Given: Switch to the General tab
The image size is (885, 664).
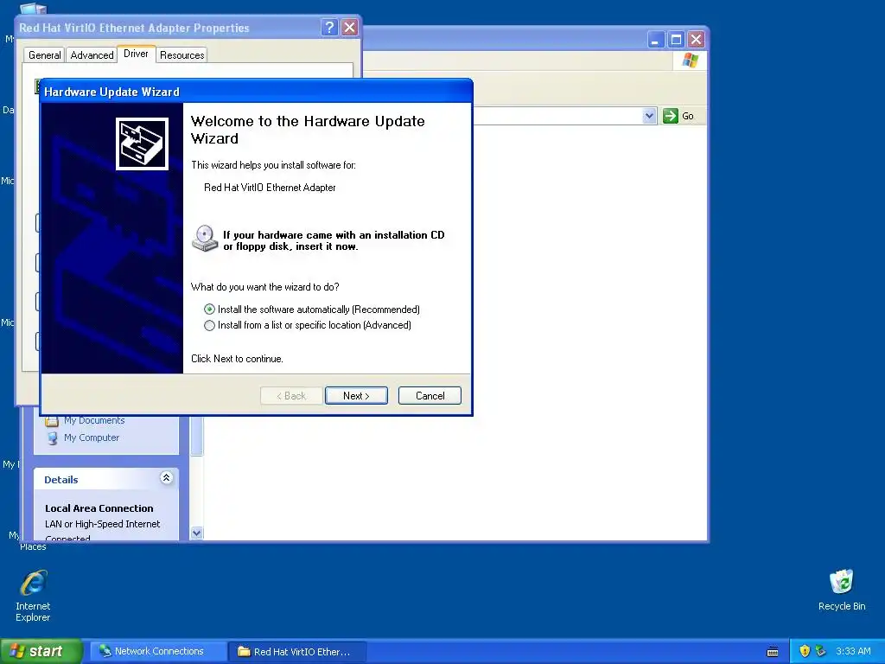Looking at the screenshot, I should click(45, 54).
